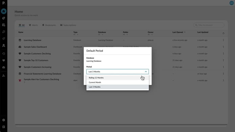Sort by Last Updated column header

pos(203,32)
